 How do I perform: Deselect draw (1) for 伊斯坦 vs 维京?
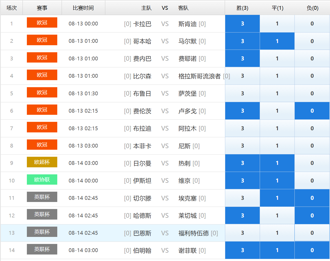pos(277,181)
